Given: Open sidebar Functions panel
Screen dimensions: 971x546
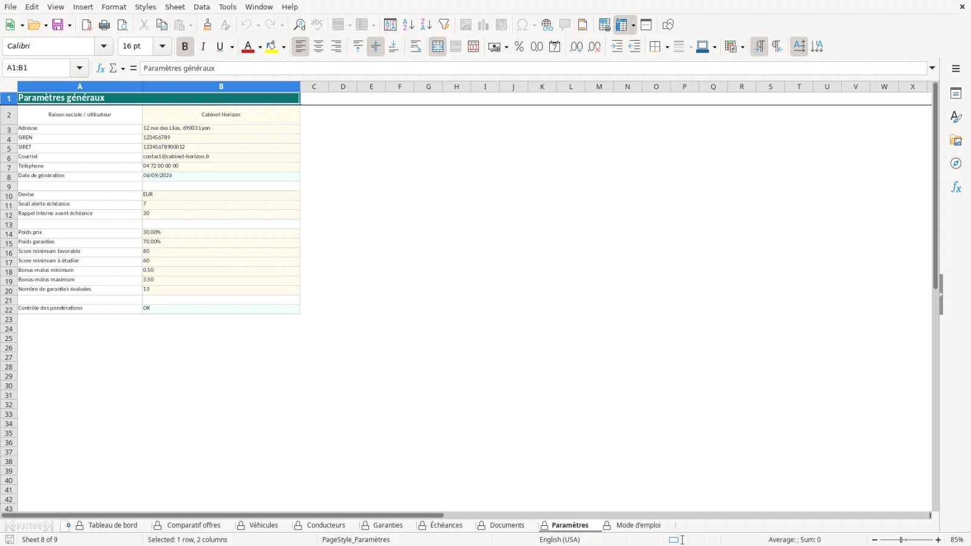Looking at the screenshot, I should point(956,187).
